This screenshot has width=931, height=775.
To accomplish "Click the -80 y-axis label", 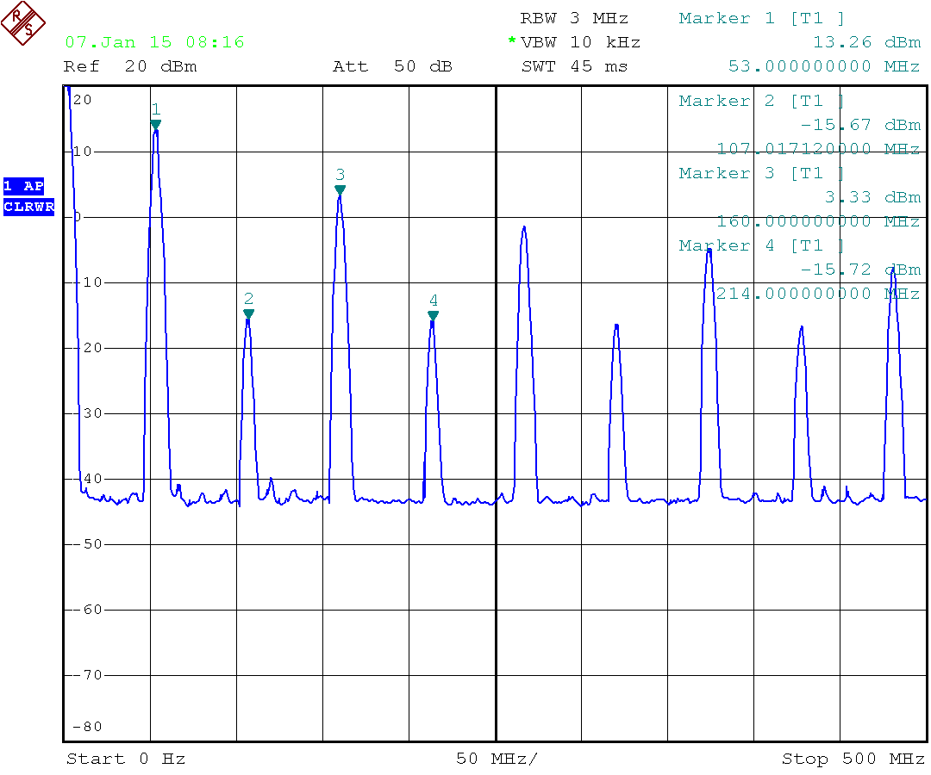I will click(x=87, y=727).
